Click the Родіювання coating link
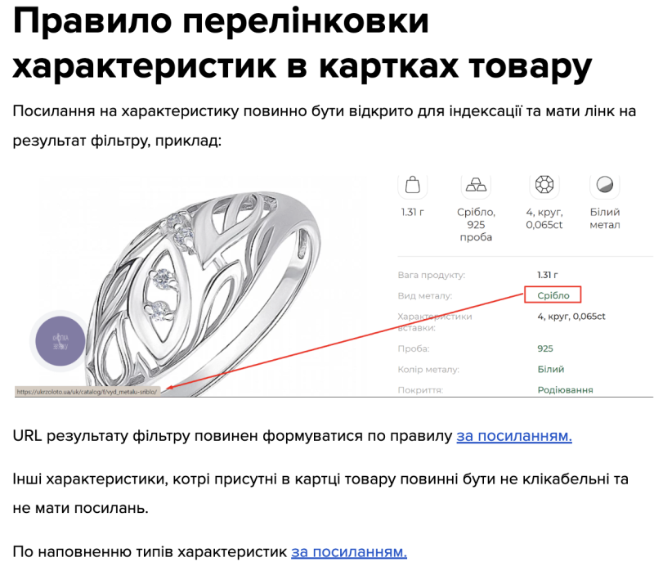Viewport: 654px width, 571px height. (565, 389)
